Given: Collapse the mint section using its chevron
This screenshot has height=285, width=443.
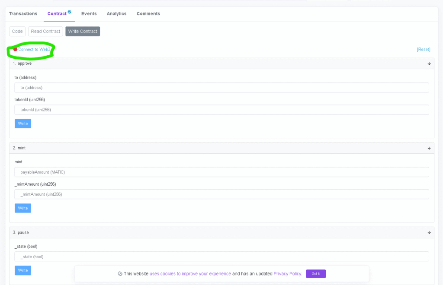Looking at the screenshot, I should pos(429,148).
